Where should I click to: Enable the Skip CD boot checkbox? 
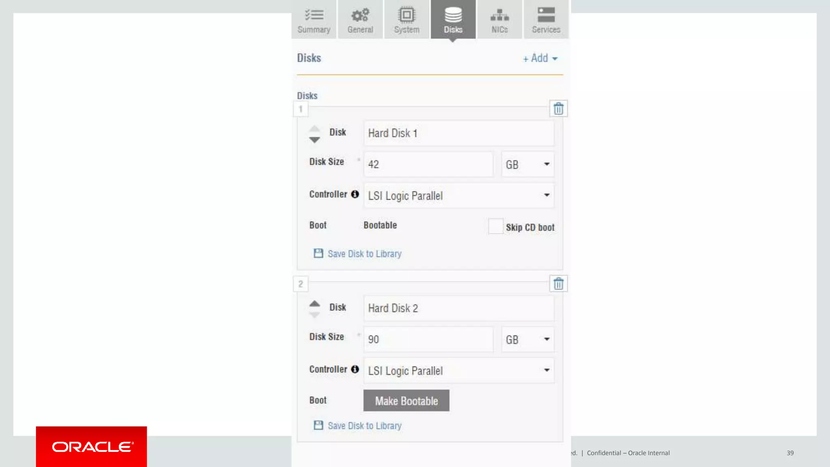[x=495, y=226]
